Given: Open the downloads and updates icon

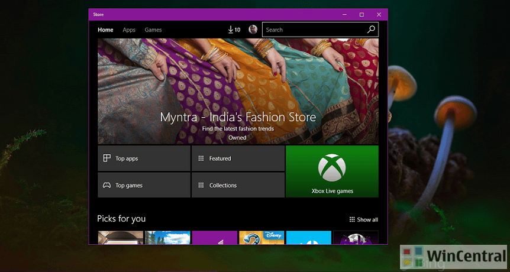Looking at the screenshot, I should [231, 30].
